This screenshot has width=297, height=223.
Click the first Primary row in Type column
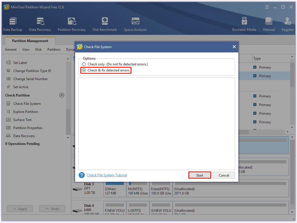265,67
